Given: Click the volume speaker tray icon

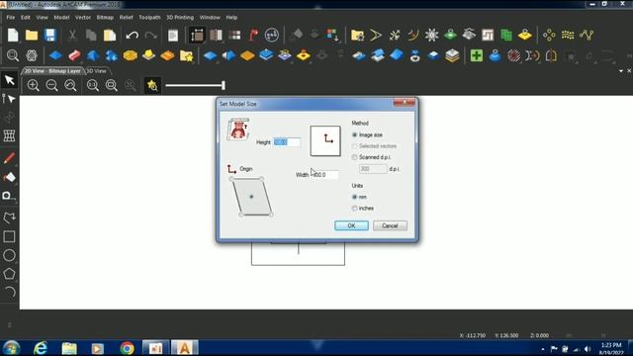Looking at the screenshot, I should pyautogui.click(x=588, y=349).
